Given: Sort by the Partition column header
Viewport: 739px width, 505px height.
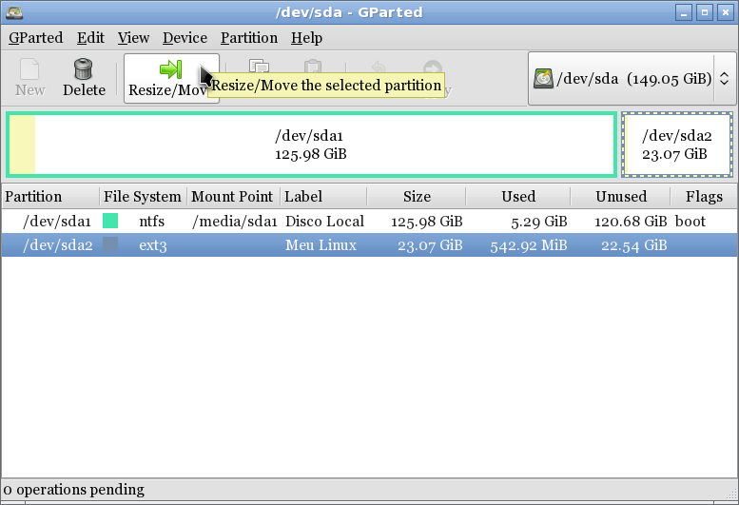Looking at the screenshot, I should [50, 197].
